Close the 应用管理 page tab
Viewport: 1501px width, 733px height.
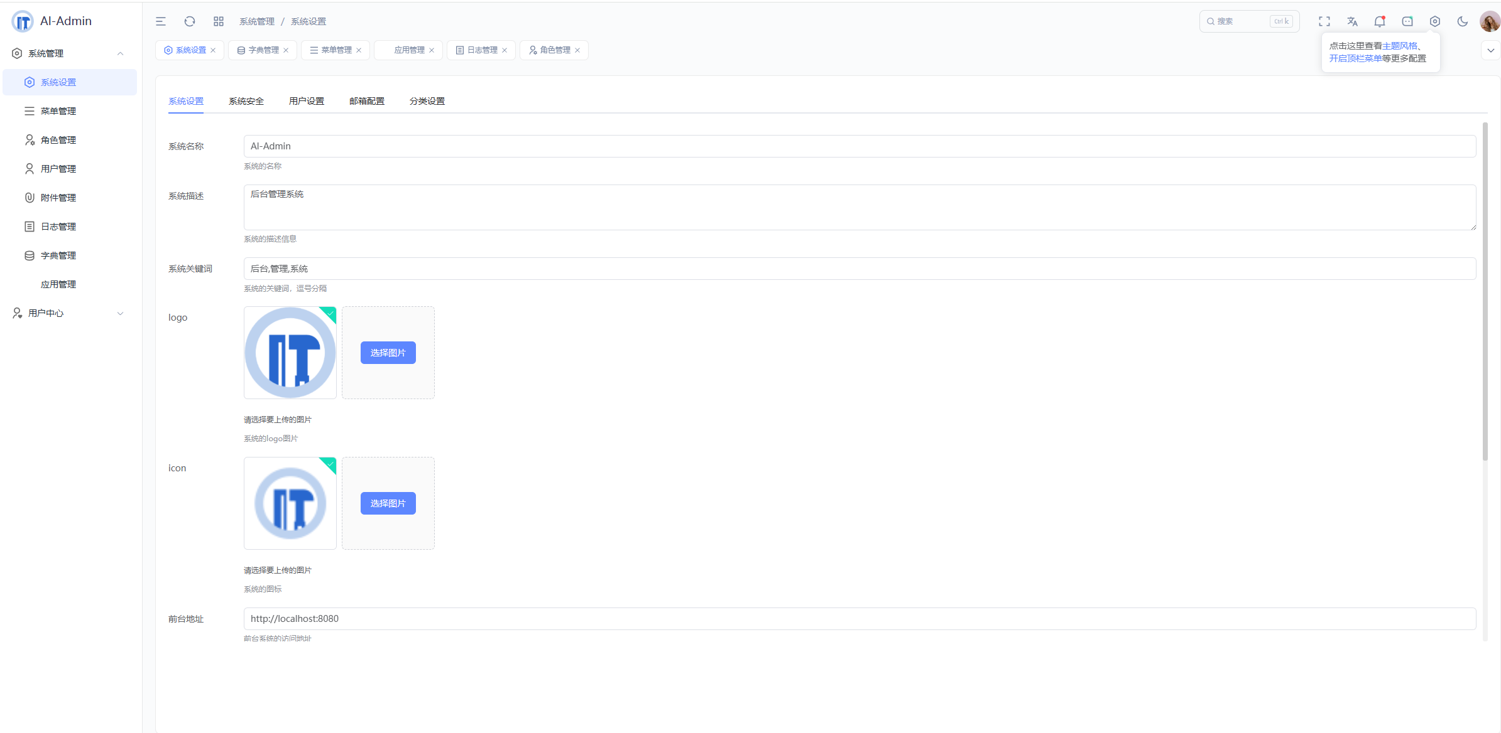pos(432,50)
